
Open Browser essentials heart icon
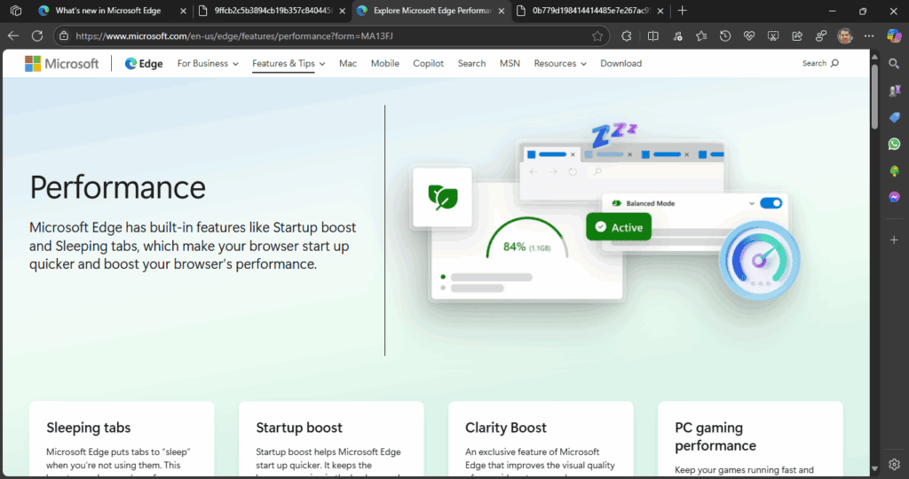click(x=749, y=35)
